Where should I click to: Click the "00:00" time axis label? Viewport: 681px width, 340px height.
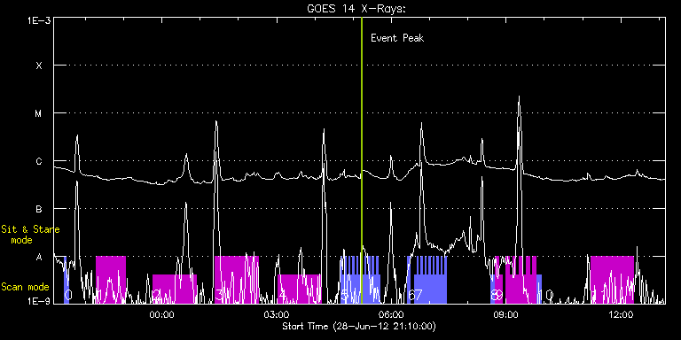coord(161,315)
